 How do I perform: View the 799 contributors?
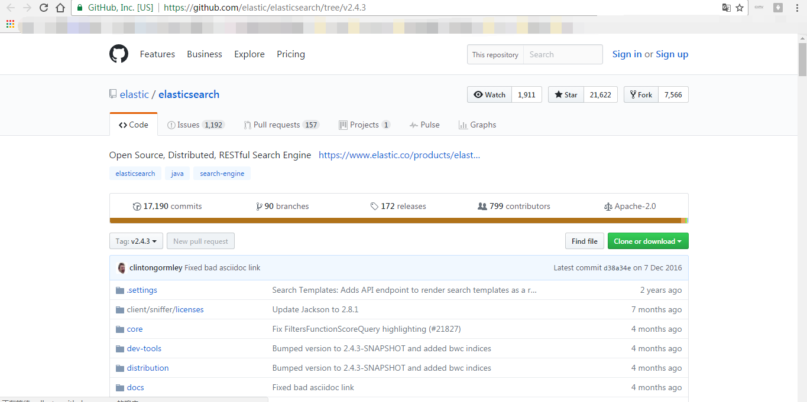pyautogui.click(x=514, y=207)
